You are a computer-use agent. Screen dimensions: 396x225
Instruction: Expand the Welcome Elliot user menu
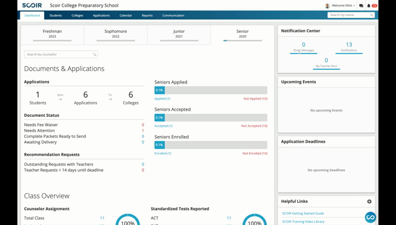point(343,6)
